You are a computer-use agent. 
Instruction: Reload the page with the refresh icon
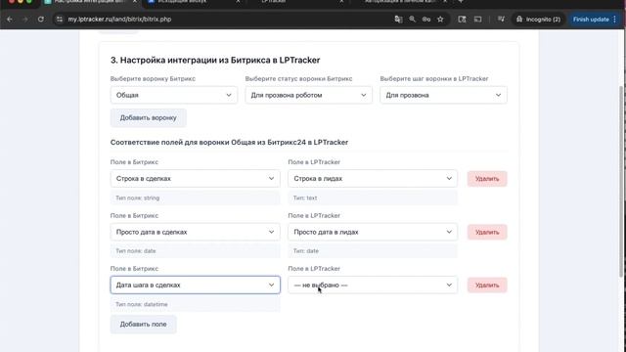(x=41, y=20)
